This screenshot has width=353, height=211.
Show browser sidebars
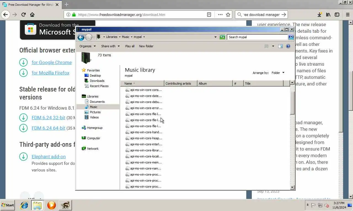coord(337,15)
